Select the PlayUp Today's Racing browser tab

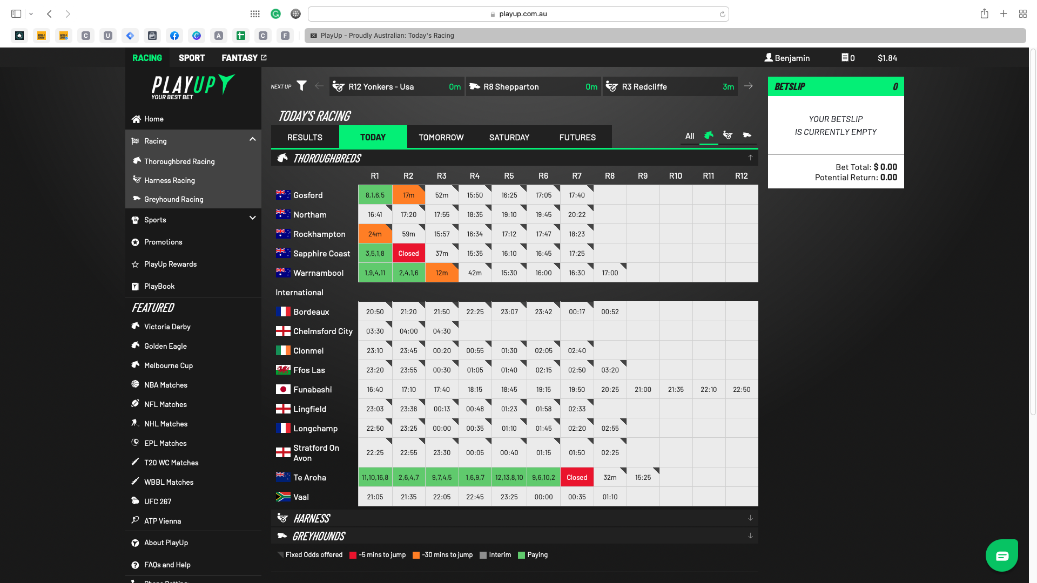coord(665,36)
